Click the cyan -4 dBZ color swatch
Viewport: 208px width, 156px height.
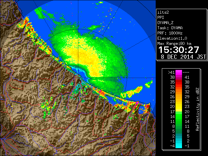pyautogui.click(x=179, y=146)
